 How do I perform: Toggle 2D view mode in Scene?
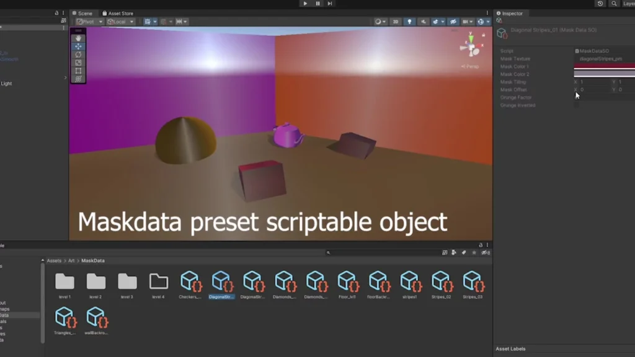(x=395, y=22)
